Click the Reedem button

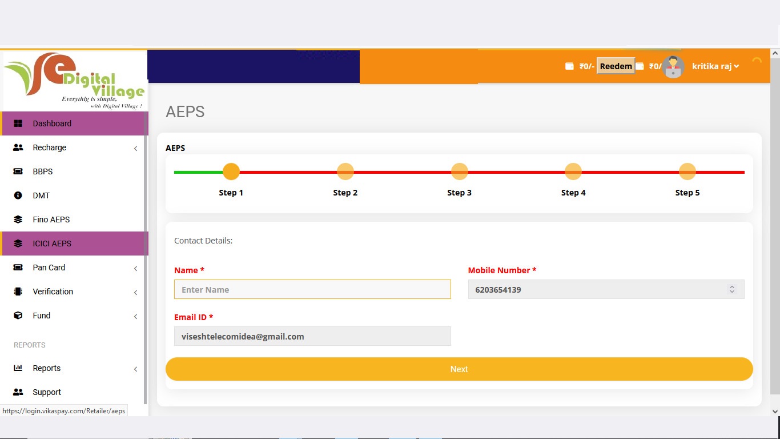tap(616, 66)
